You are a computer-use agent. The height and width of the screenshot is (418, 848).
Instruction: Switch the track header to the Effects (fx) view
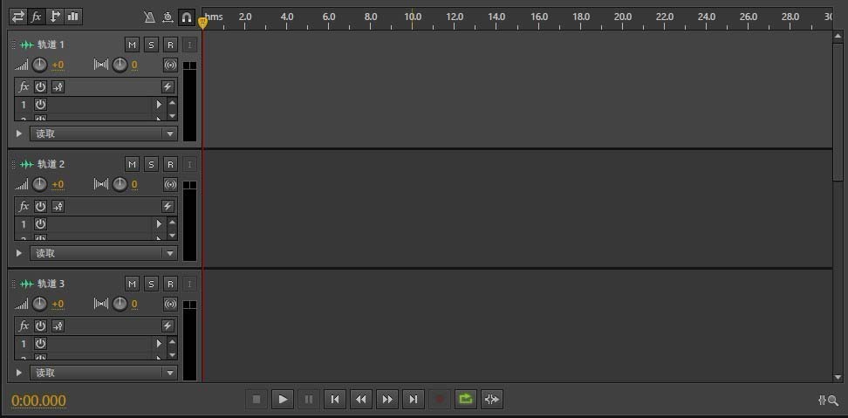click(37, 16)
